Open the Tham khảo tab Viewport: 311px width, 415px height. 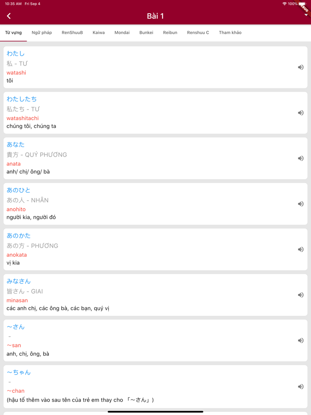coord(230,33)
